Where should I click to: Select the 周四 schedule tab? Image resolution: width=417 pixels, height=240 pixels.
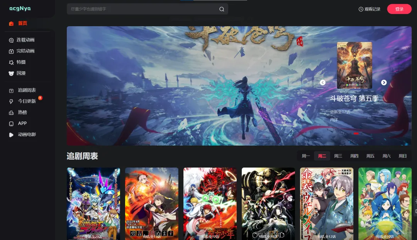point(354,156)
